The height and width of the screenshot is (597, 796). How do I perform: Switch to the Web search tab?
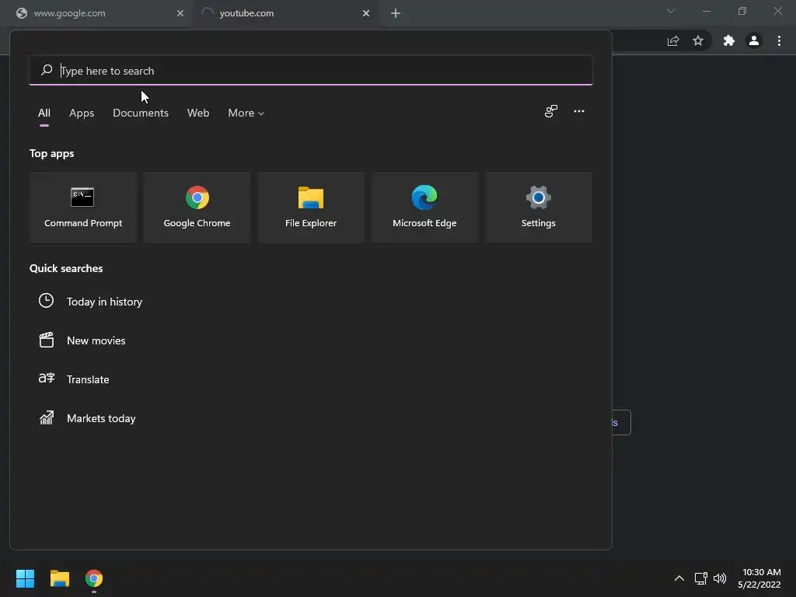tap(198, 113)
